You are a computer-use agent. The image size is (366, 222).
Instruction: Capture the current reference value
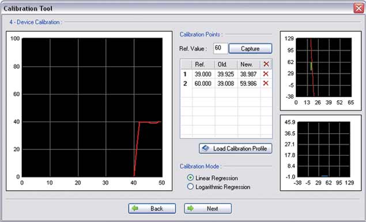[250, 48]
